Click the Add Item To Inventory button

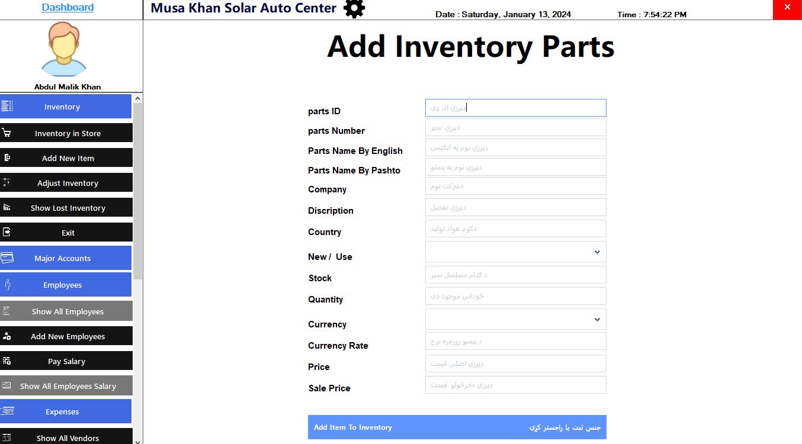point(457,427)
